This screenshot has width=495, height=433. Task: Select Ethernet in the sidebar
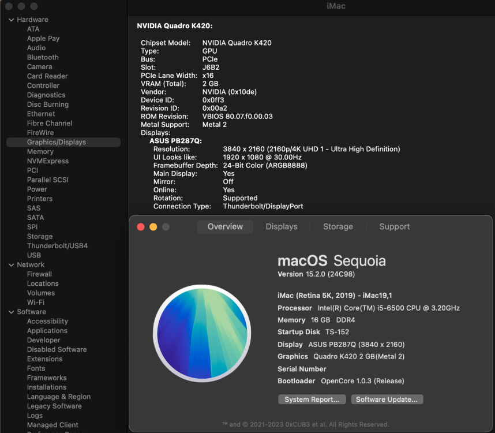(x=41, y=114)
